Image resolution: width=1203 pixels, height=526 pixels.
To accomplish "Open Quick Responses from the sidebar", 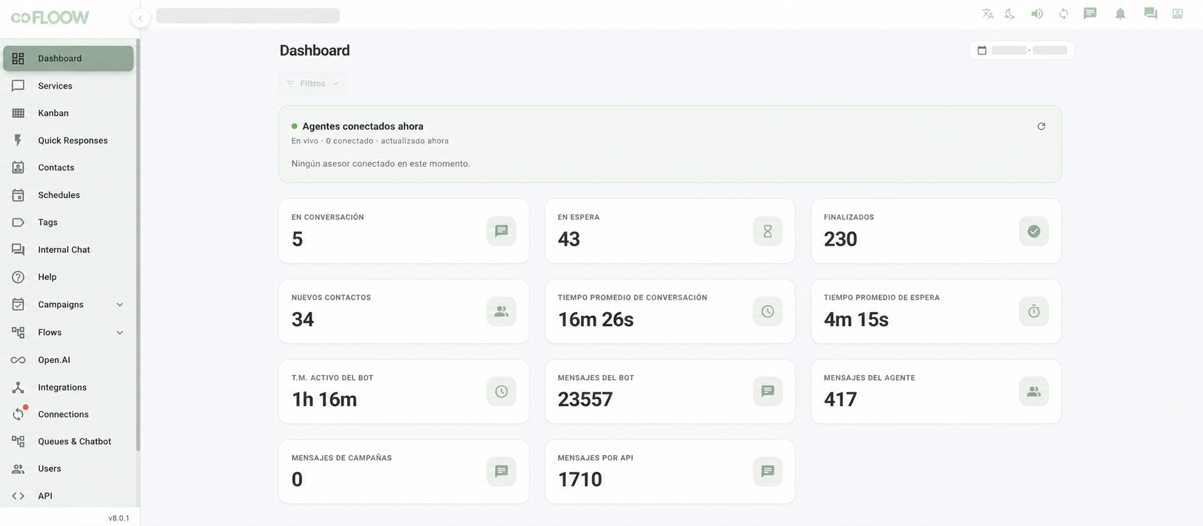I will (68, 140).
